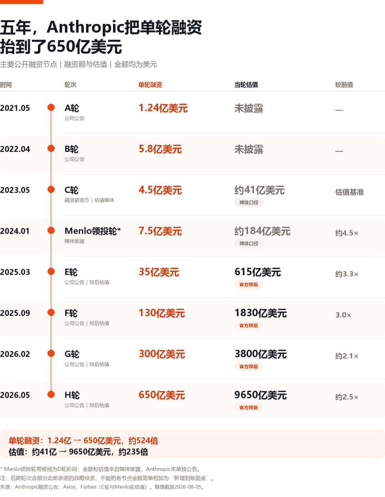Viewport: 385px width, 497px height.
Task: Click the 3800亿美元 valuation
Action: pyautogui.click(x=261, y=354)
